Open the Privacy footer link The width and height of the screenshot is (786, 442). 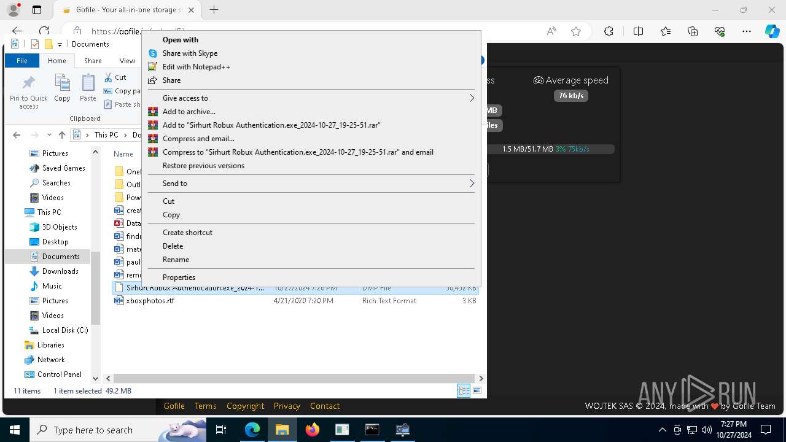click(287, 406)
